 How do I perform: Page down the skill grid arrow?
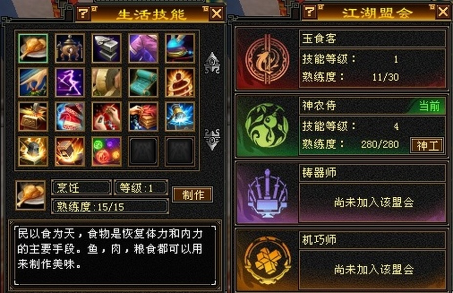(212, 139)
